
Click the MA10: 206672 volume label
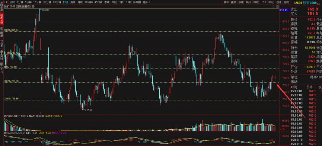click(x=54, y=116)
